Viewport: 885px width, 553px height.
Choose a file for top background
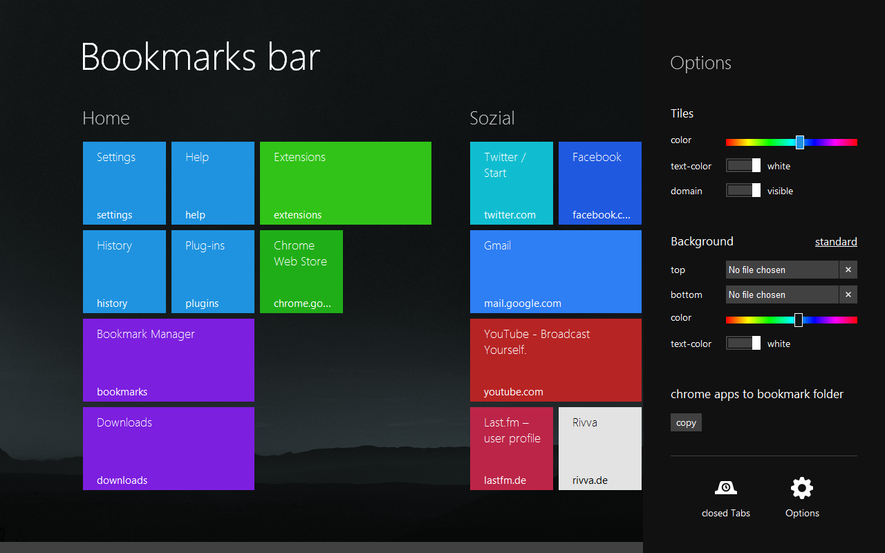pos(783,270)
